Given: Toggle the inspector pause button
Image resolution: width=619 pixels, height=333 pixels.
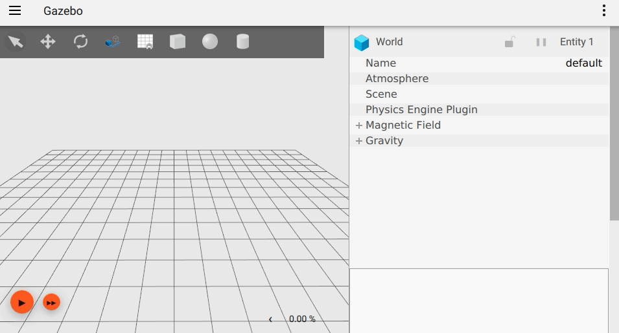Looking at the screenshot, I should tap(541, 42).
